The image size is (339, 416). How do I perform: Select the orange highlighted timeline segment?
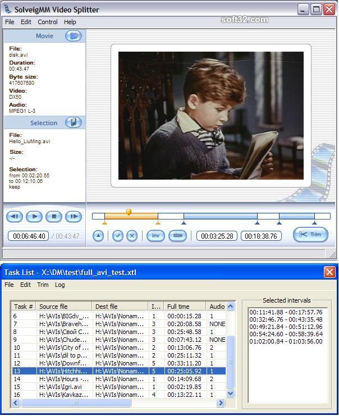[x=131, y=216]
